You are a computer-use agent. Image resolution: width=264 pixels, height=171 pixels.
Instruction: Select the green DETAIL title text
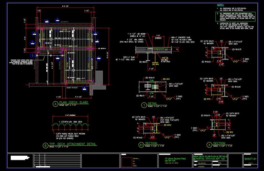(152, 103)
